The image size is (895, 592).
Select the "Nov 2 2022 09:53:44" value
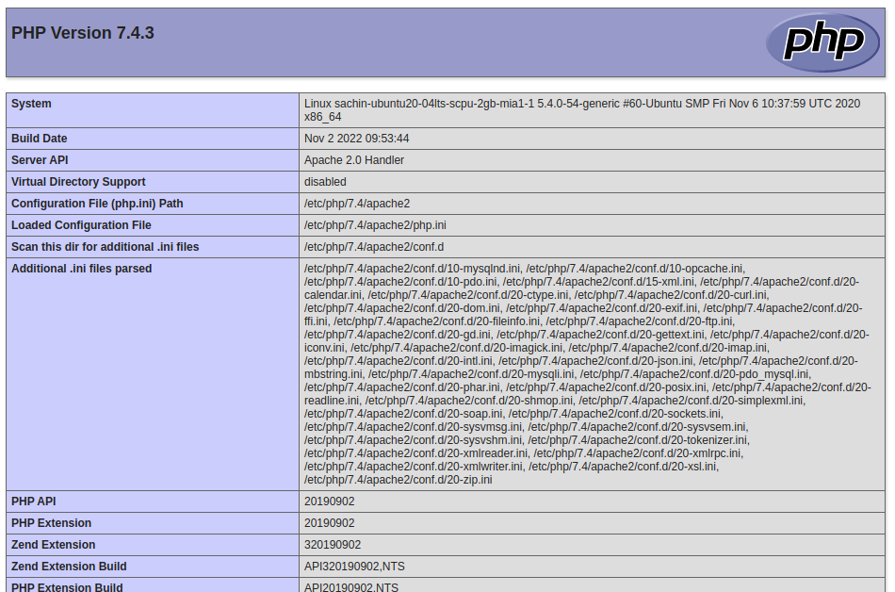coord(357,139)
